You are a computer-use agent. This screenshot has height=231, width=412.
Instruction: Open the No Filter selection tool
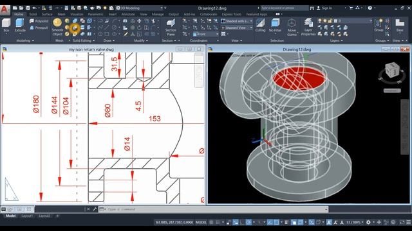point(275,26)
